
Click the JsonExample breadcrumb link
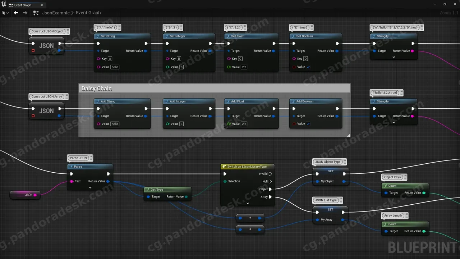[x=56, y=13]
